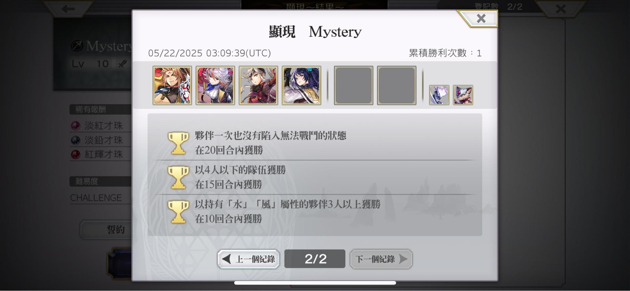This screenshot has height=291, width=630.
Task: Tap the fourth party member with dark blue hair
Action: 302,86
